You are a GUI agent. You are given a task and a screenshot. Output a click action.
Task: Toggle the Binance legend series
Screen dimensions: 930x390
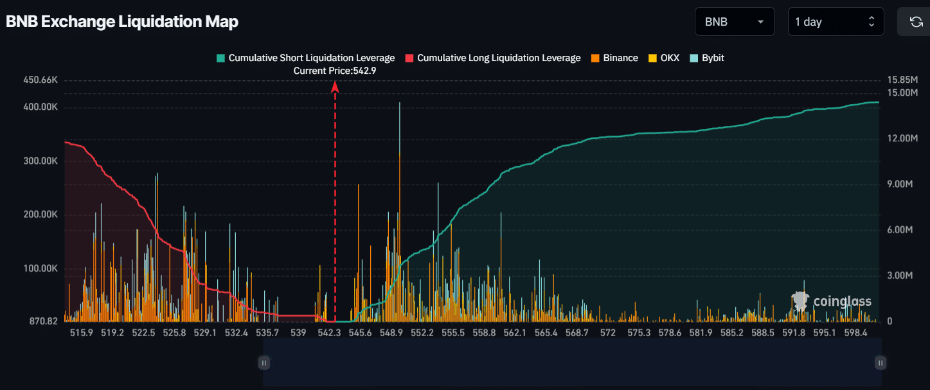coord(614,58)
